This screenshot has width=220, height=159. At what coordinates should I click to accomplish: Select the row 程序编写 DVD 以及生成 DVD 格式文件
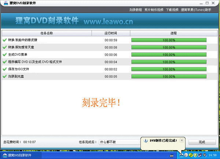(110, 62)
